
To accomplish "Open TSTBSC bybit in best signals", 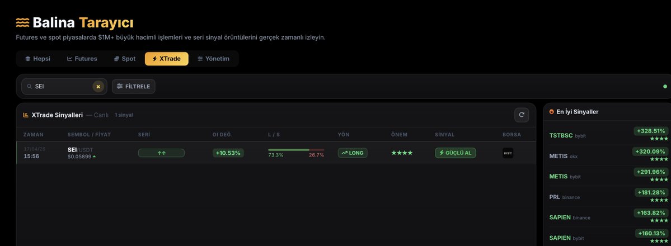I will click(x=567, y=135).
